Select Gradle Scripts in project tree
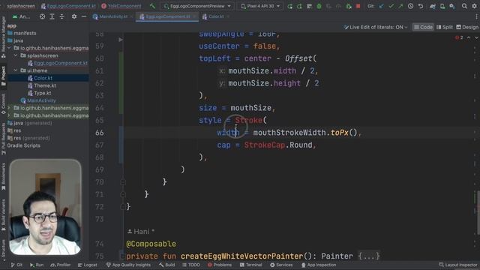This screenshot has width=480, height=270. coord(24,145)
